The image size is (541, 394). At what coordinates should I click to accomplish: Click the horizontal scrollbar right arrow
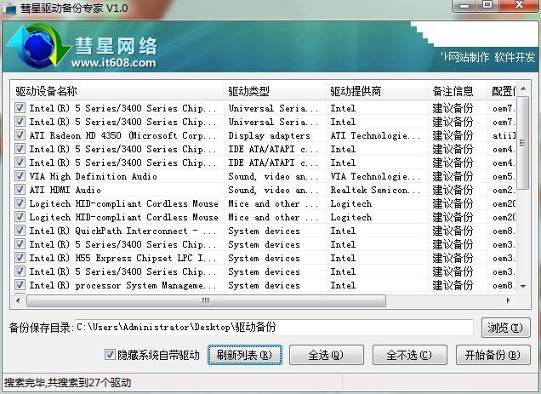(x=510, y=300)
